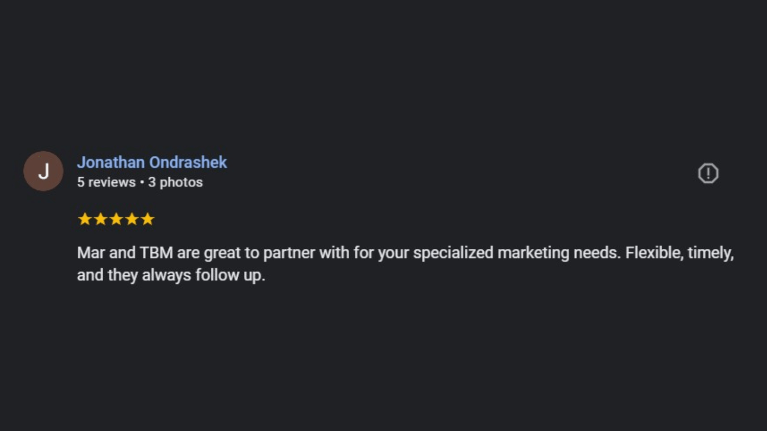Open Jonathan Ondrashek's reviewer profile link

point(151,162)
